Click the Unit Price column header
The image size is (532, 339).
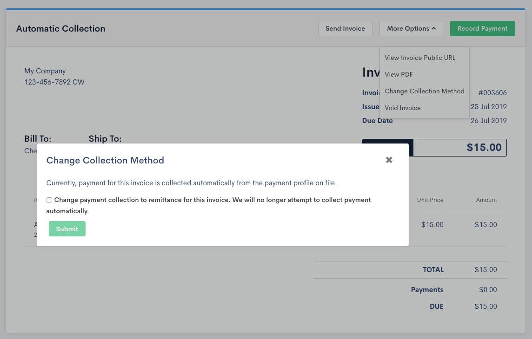coord(430,200)
